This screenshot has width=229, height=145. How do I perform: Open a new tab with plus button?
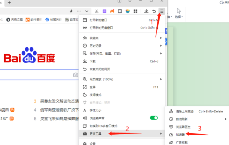coord(9,3)
